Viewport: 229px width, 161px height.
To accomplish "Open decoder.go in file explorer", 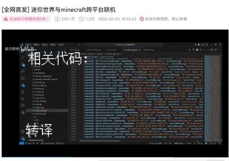I will tap(39, 73).
